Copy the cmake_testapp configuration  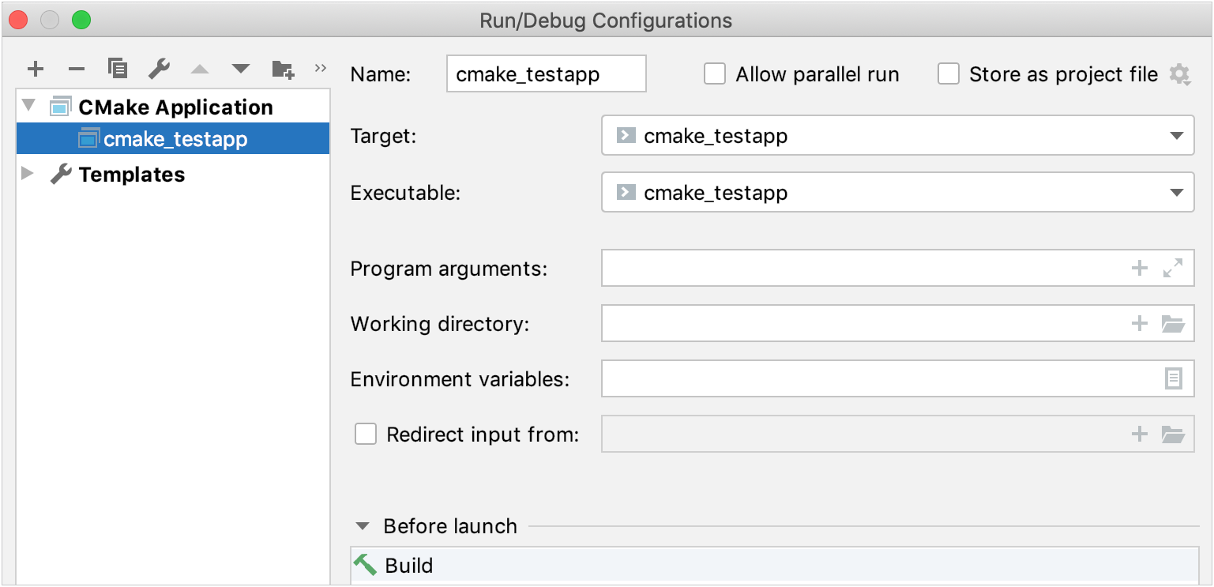point(117,69)
